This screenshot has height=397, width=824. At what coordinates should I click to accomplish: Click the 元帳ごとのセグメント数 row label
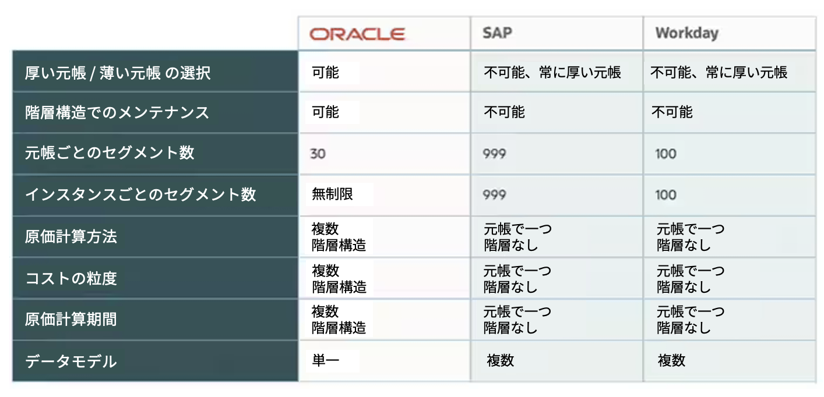click(x=110, y=153)
